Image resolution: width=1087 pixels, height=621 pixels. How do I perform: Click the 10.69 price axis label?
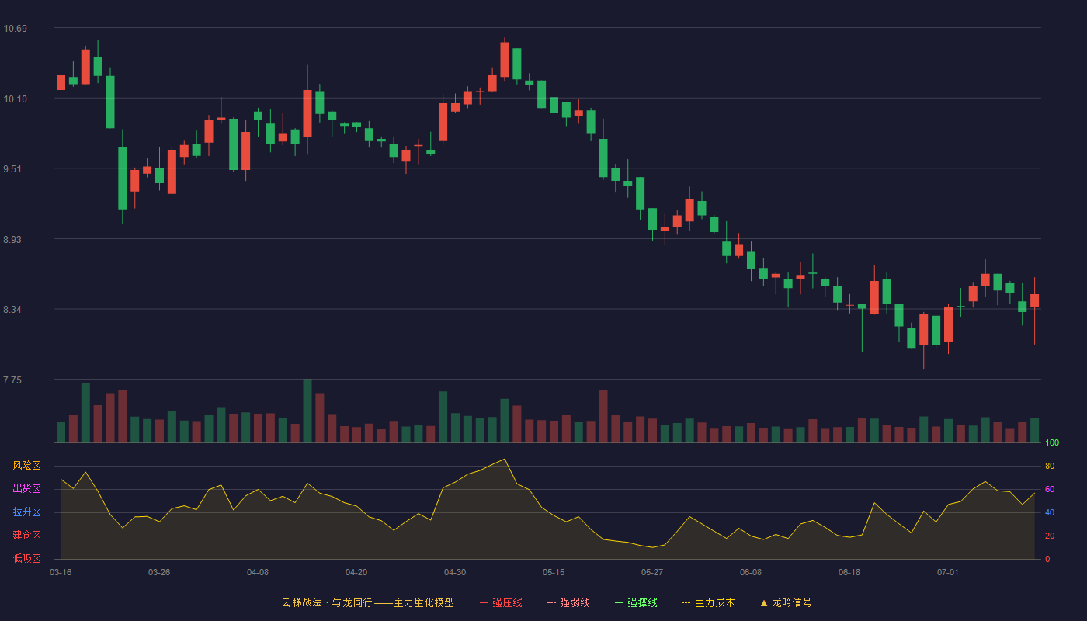click(x=16, y=29)
